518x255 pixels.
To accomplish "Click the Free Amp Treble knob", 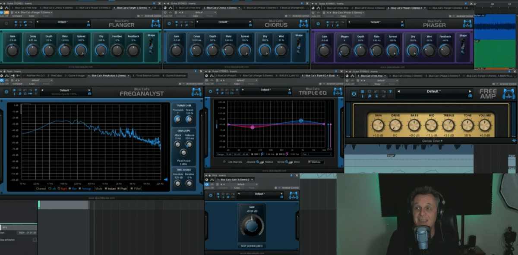I will tap(449, 125).
